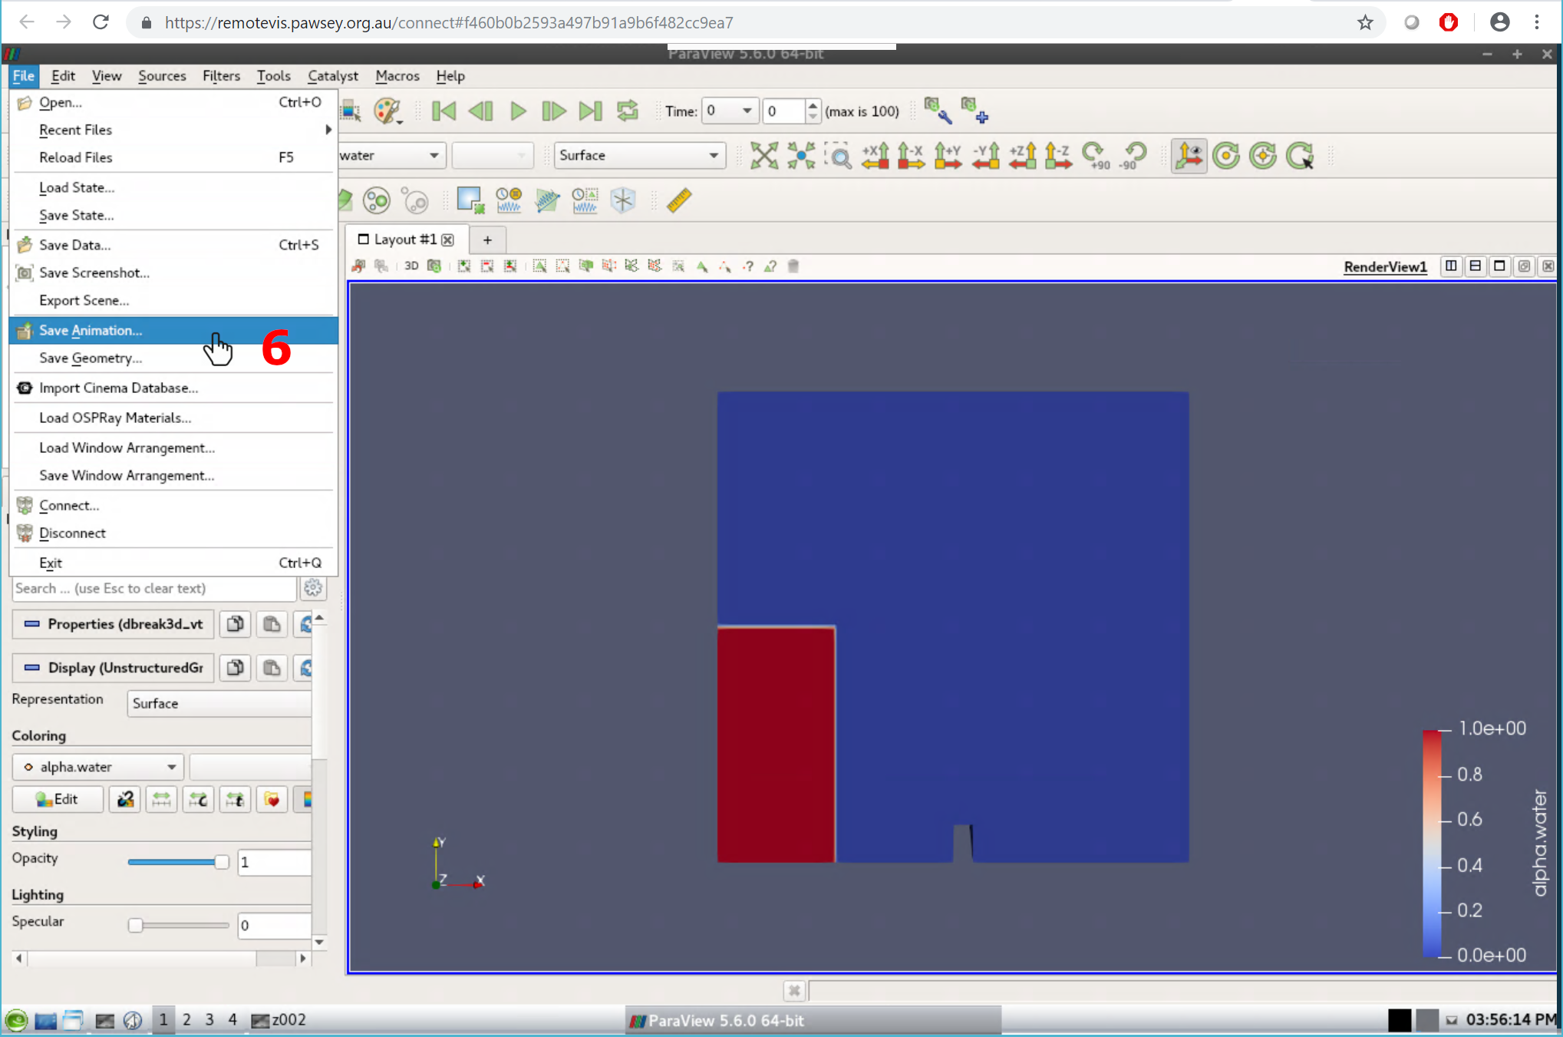This screenshot has height=1037, width=1563.
Task: Toggle the 3D interaction mode button
Action: tap(411, 266)
